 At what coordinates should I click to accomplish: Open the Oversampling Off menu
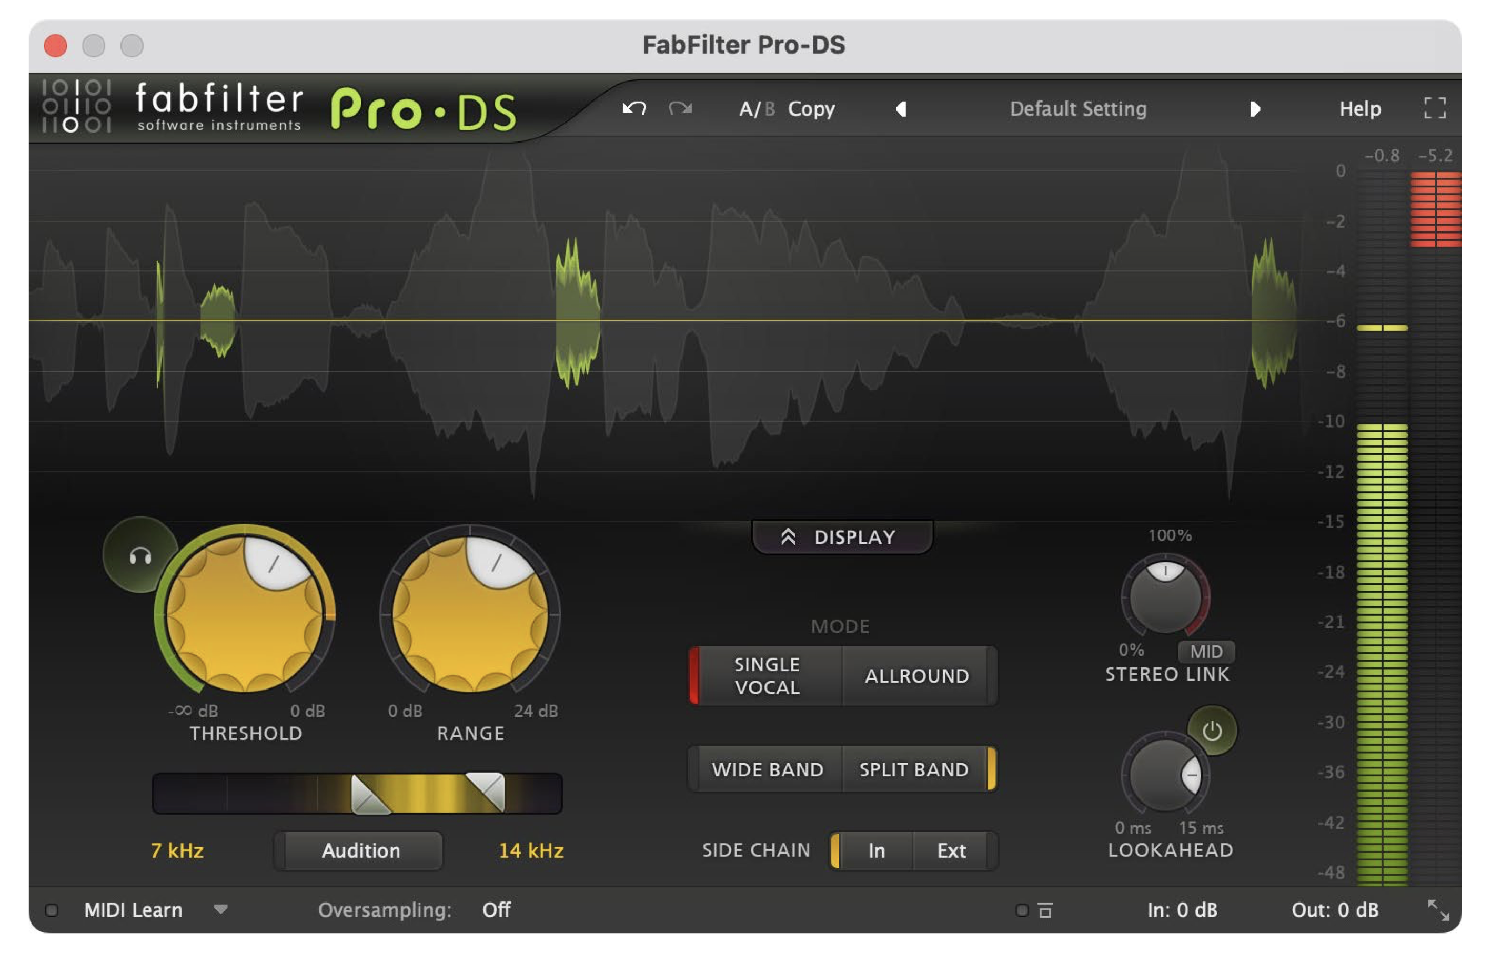(496, 910)
